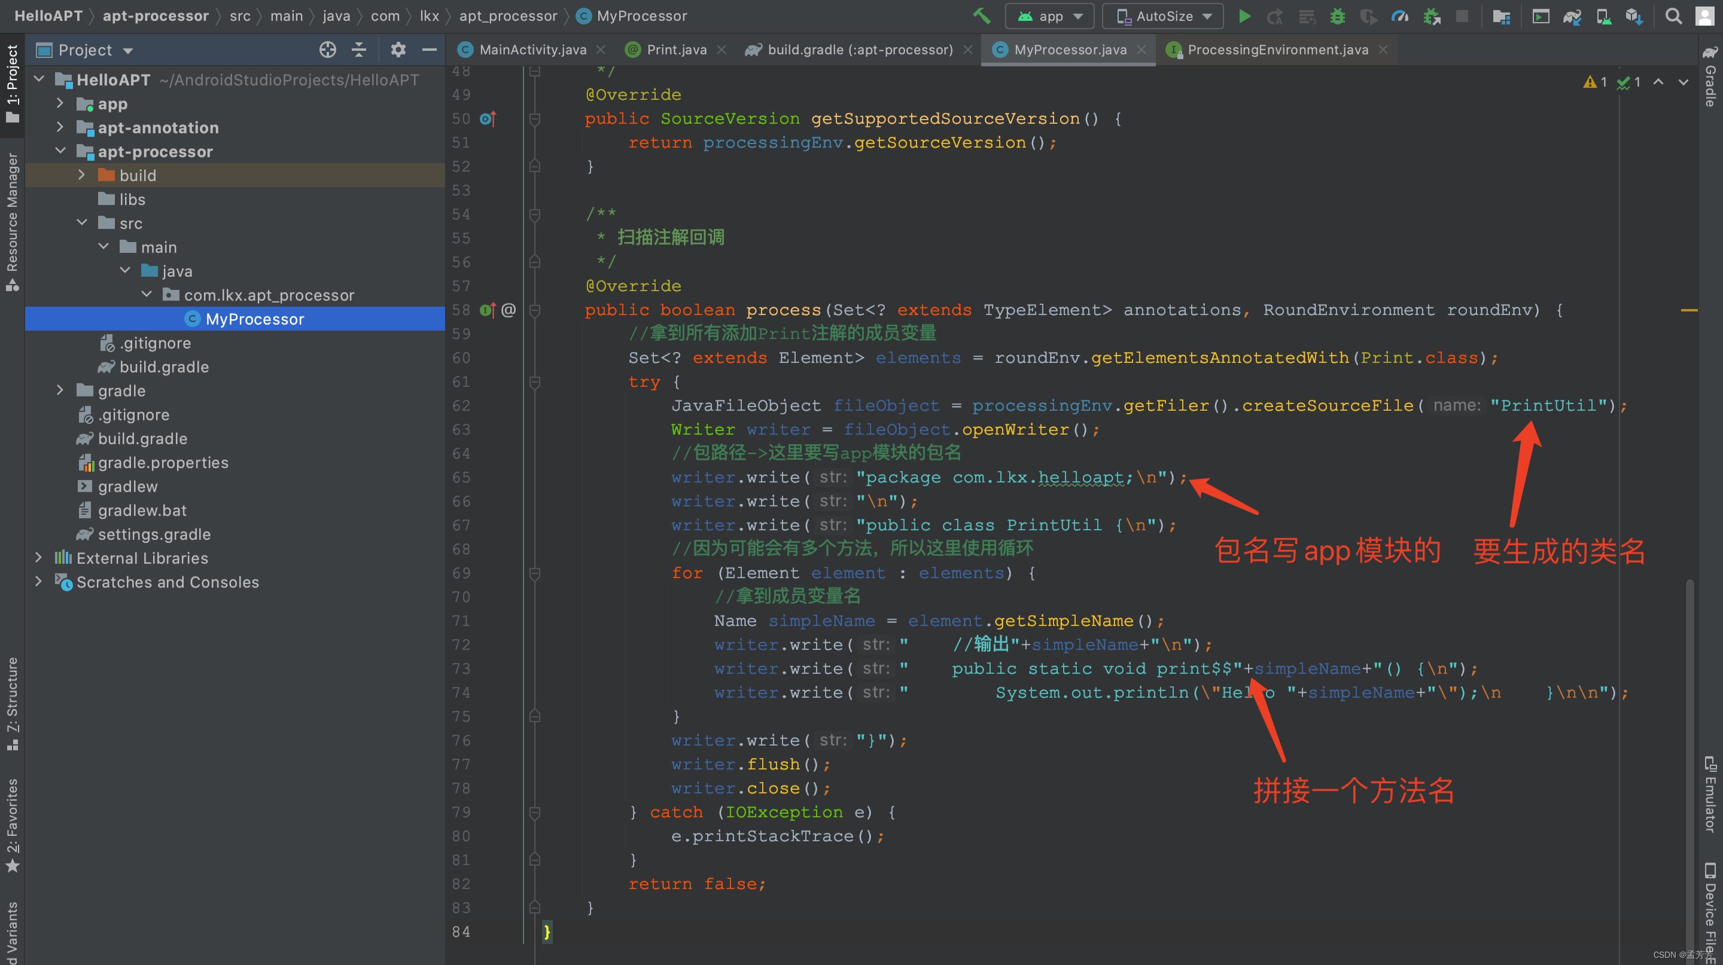Expand the apt-annotation module node
Image resolution: width=1723 pixels, height=965 pixels.
pos(60,127)
